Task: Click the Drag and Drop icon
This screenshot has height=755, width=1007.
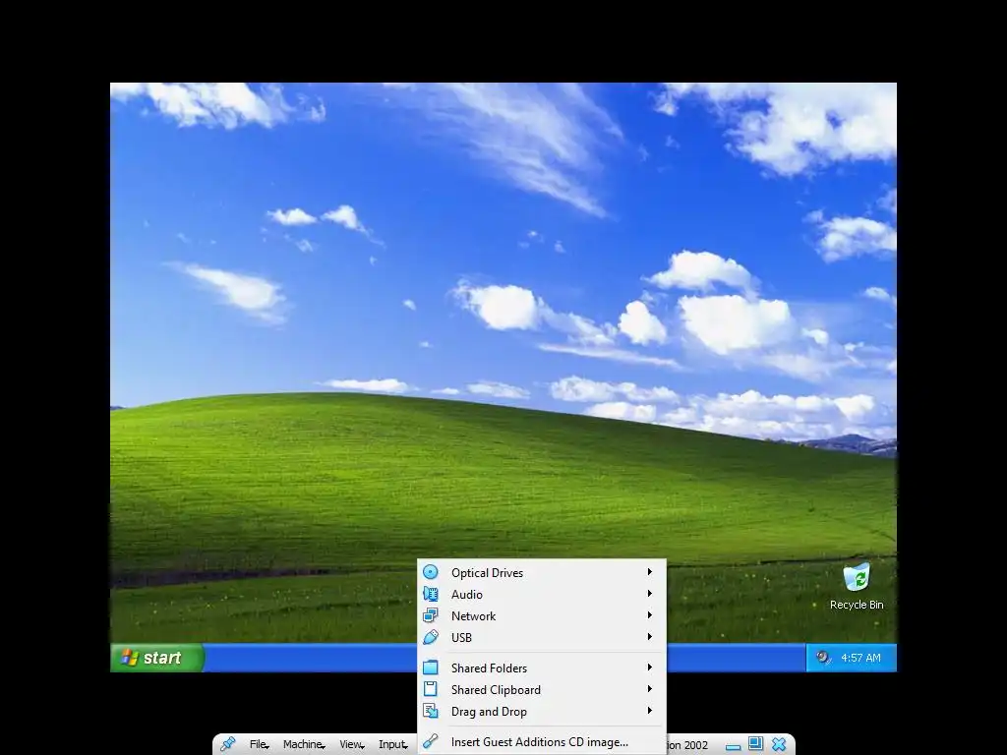Action: 431,711
